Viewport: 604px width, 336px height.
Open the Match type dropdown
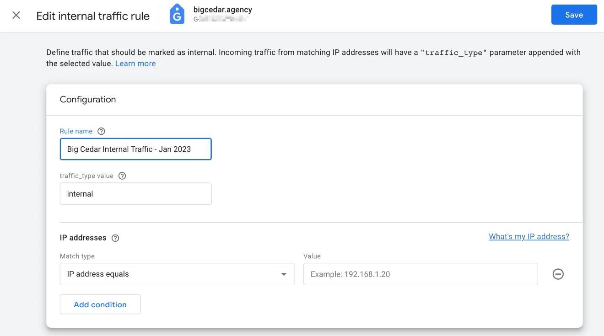click(177, 274)
